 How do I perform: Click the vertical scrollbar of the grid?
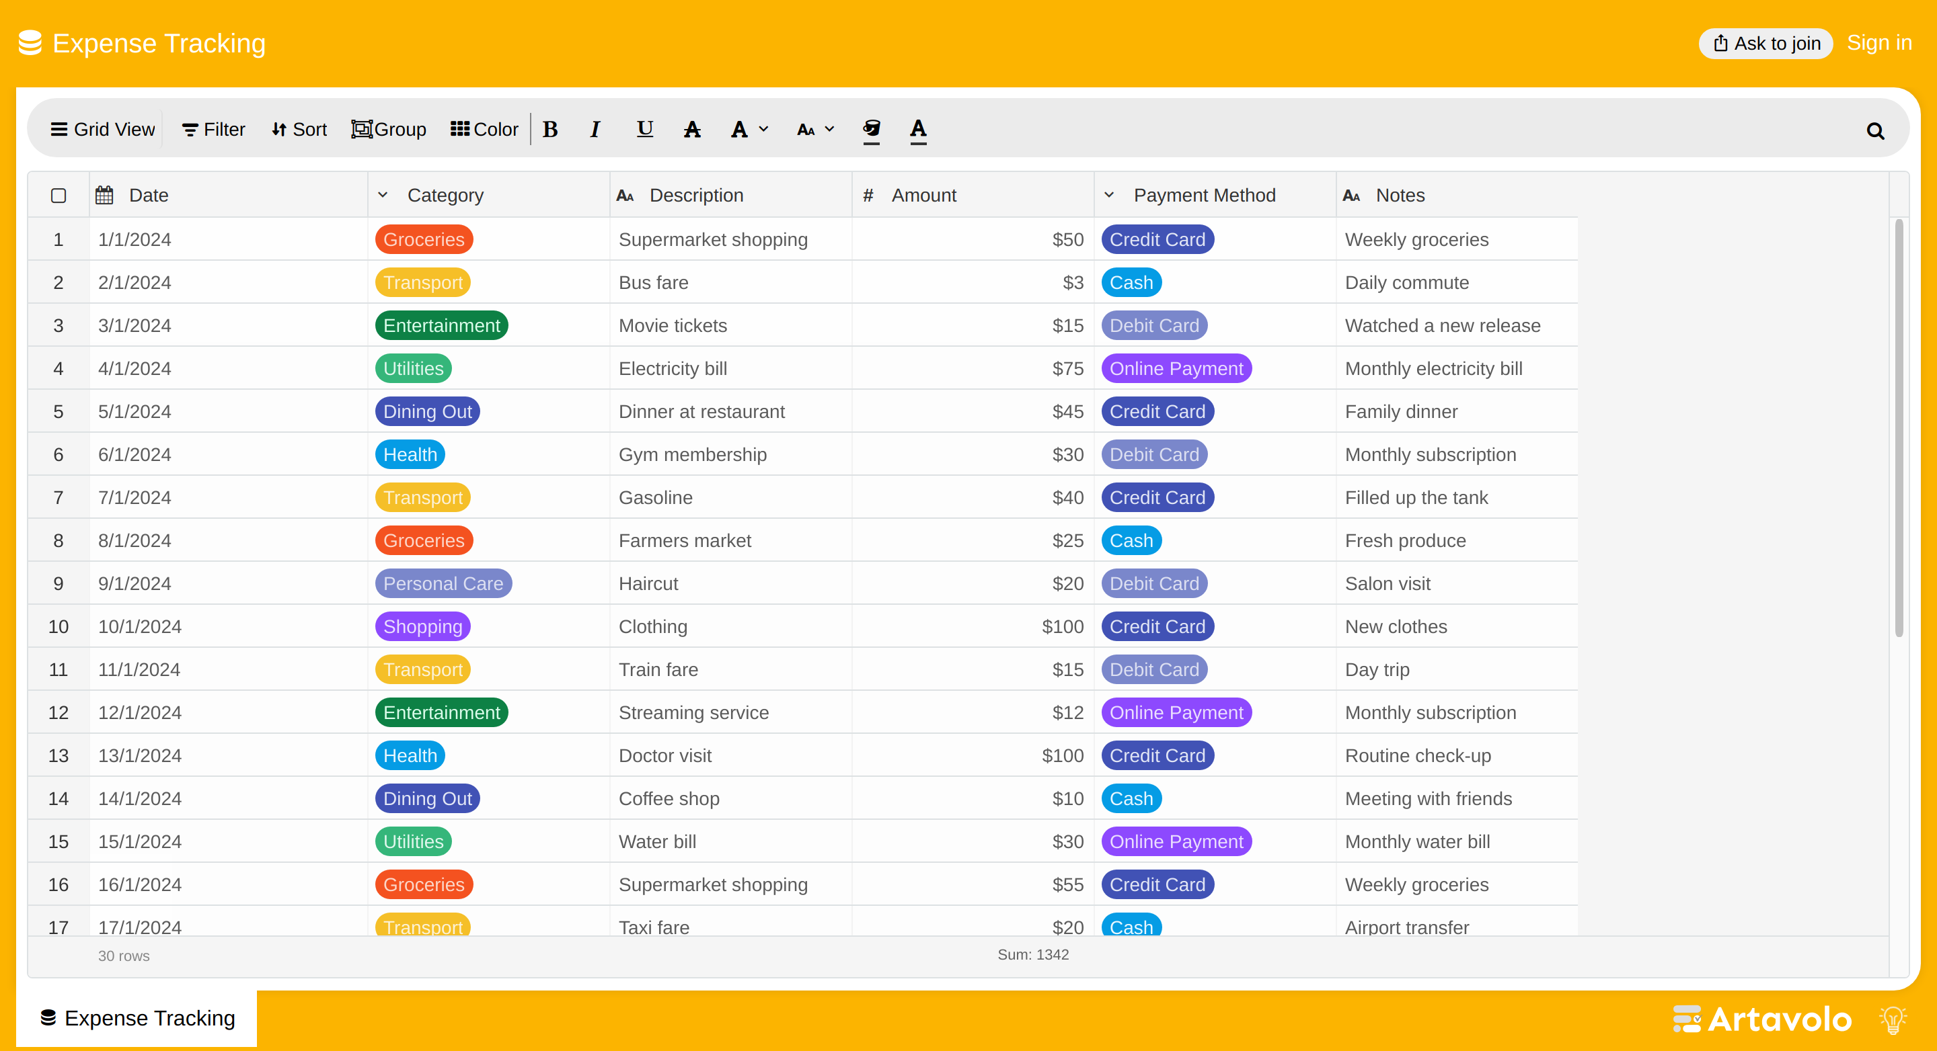[x=1898, y=428]
